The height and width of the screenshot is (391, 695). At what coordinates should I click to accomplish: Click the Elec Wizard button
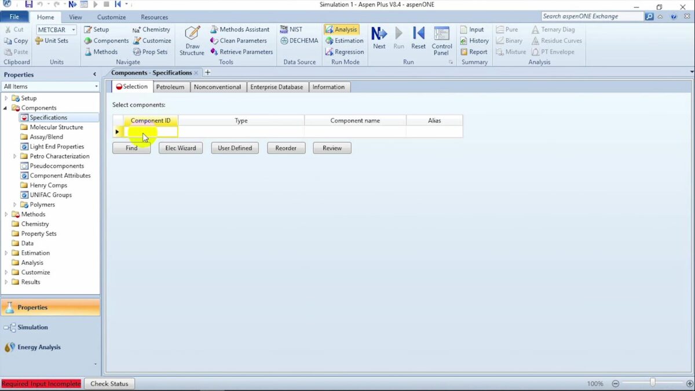(x=181, y=148)
